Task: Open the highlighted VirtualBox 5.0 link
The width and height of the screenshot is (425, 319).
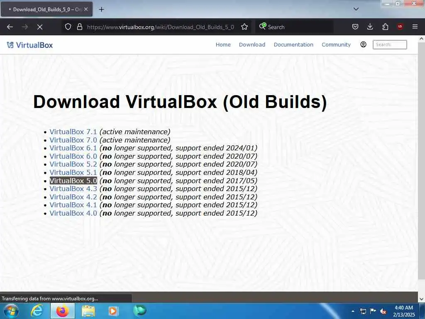Action: [x=73, y=181]
